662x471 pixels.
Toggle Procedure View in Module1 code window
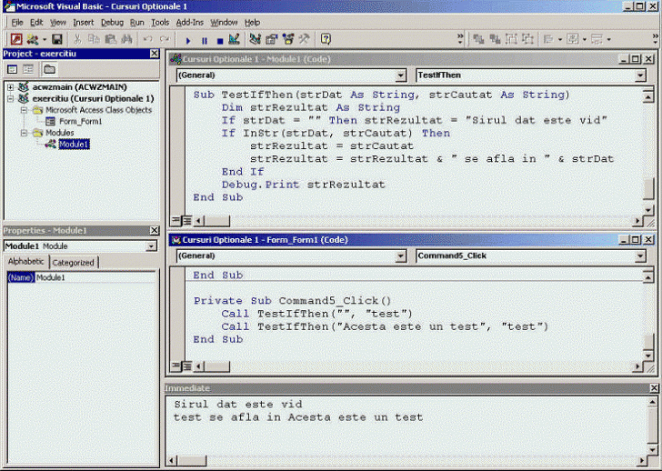176,220
